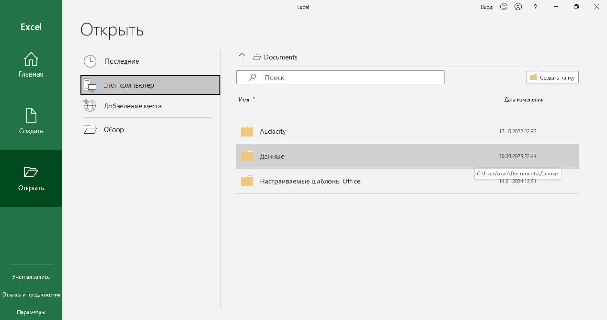This screenshot has height=320, width=607.
Task: Click the Audacity folder icon
Action: [x=247, y=131]
